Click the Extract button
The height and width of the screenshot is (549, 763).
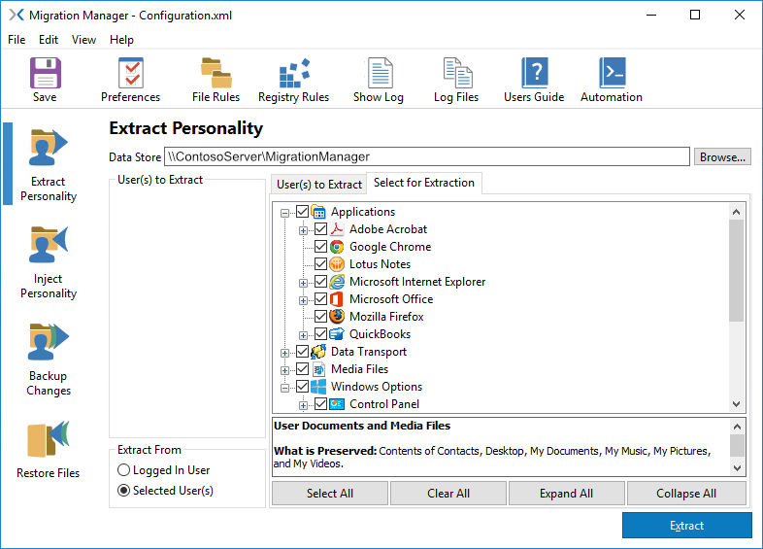(x=686, y=526)
